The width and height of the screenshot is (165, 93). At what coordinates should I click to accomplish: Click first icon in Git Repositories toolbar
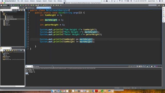pyautogui.click(x=4, y=51)
